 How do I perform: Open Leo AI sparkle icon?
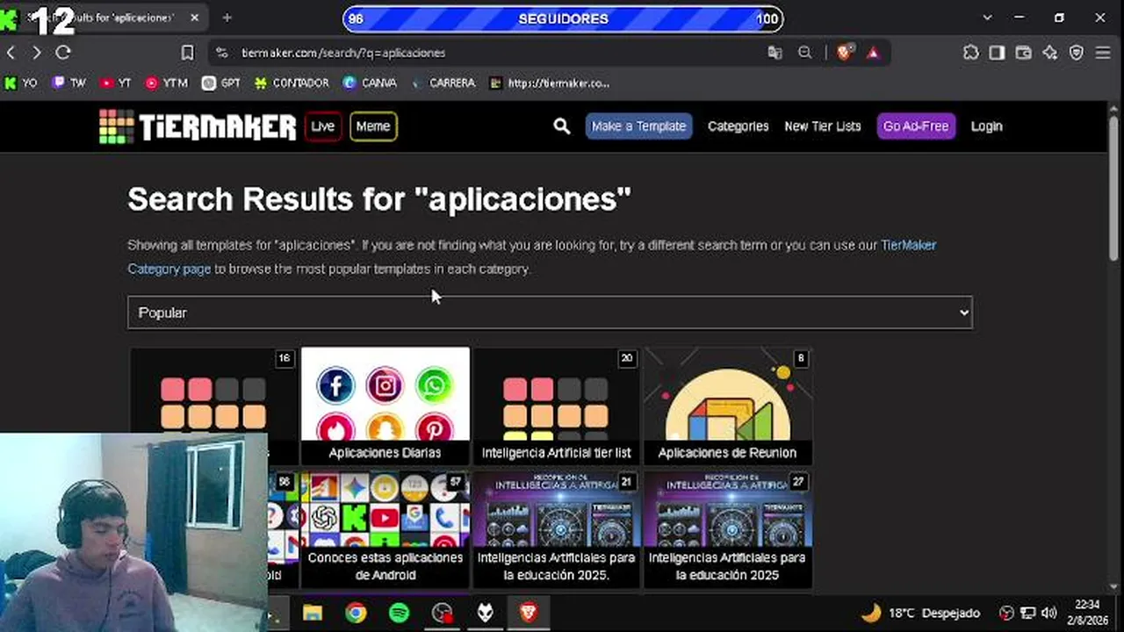pos(1049,53)
